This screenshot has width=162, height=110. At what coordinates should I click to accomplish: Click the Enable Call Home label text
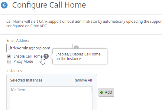tap(28, 56)
